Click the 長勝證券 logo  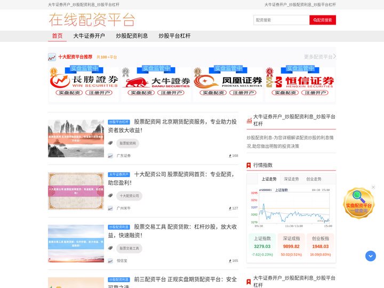tap(84, 81)
